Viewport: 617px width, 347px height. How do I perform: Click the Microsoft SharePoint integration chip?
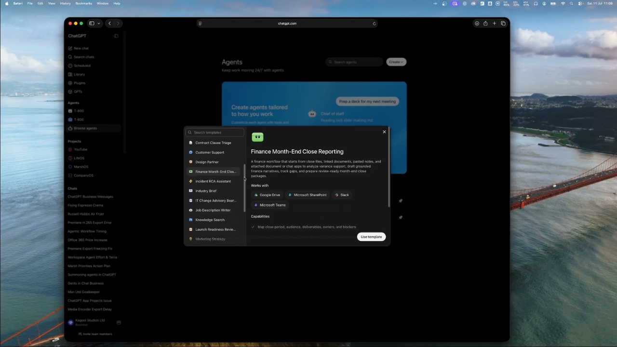coord(307,195)
